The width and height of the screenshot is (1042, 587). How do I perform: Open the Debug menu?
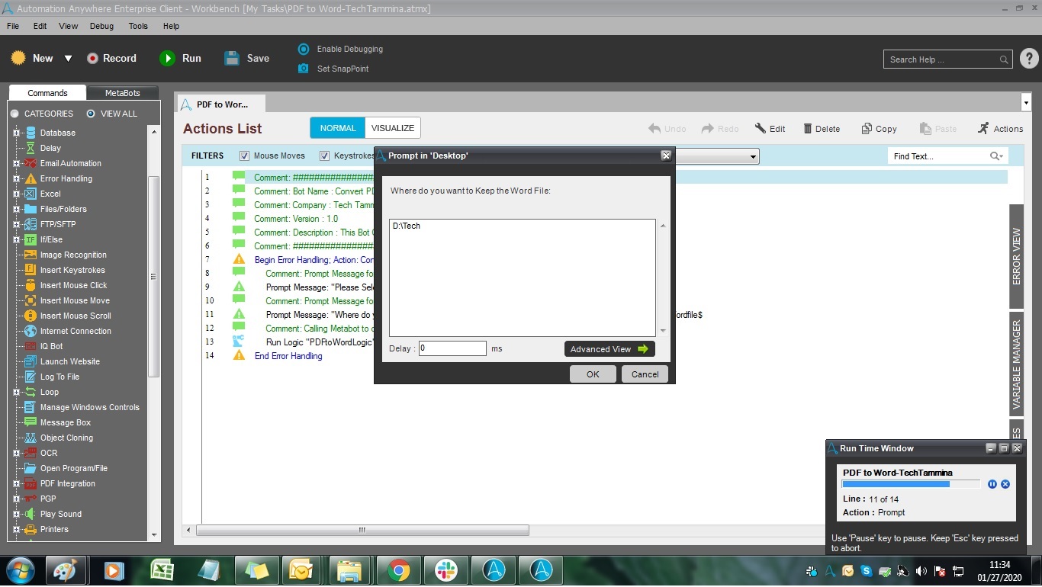[101, 26]
